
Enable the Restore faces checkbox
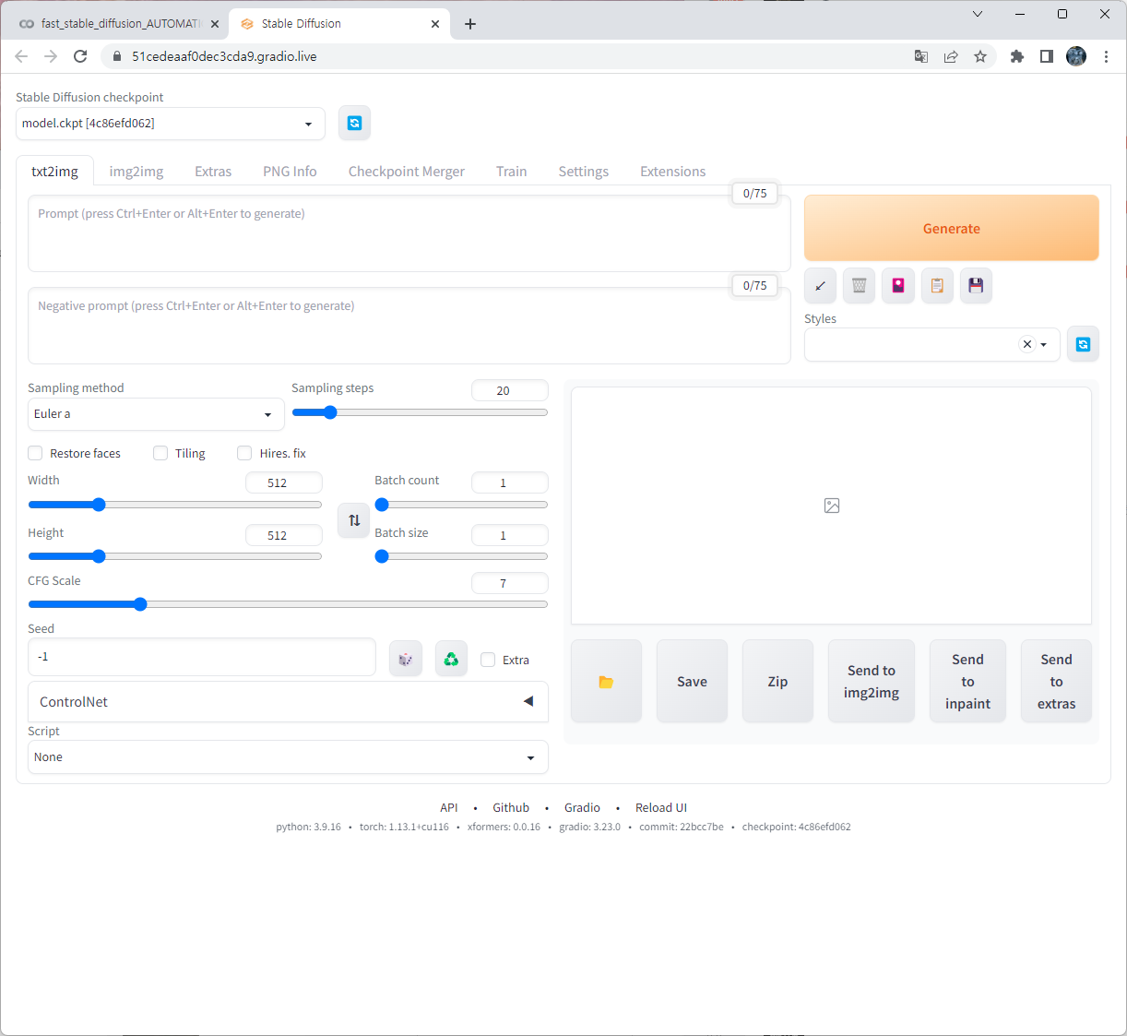point(34,453)
